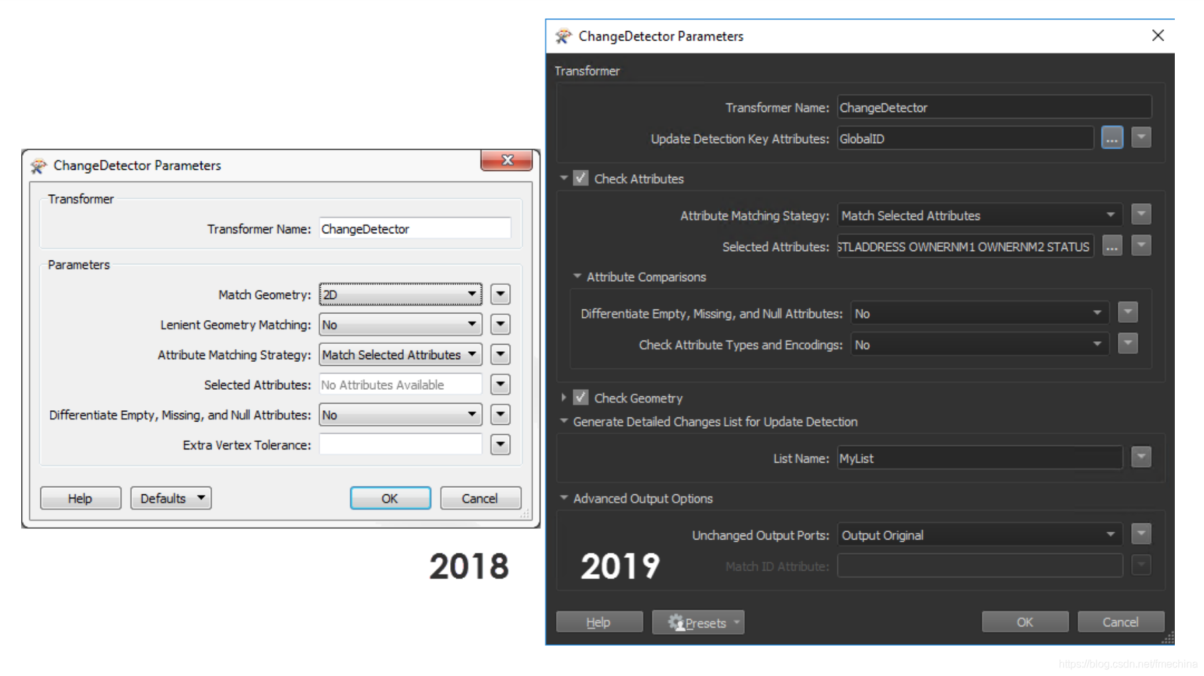Close the 2018 ChangeDetector Parameters dialog
The height and width of the screenshot is (676, 1204).
(507, 160)
